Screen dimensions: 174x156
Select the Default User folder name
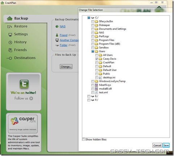point(110,70)
